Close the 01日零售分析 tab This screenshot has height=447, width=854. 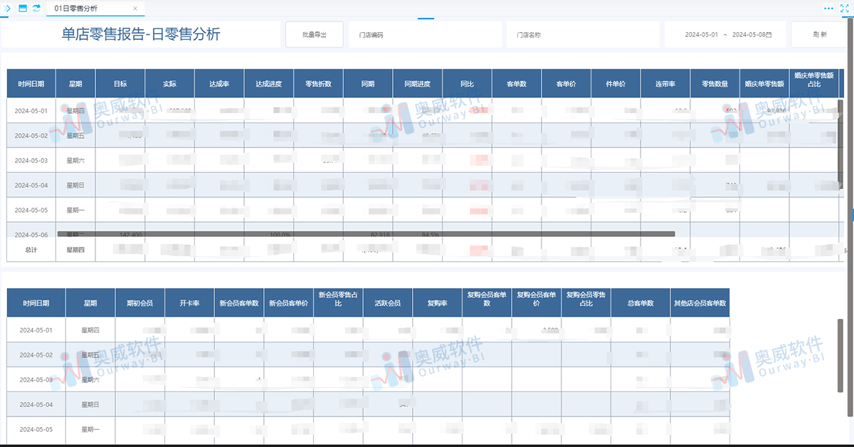(136, 9)
